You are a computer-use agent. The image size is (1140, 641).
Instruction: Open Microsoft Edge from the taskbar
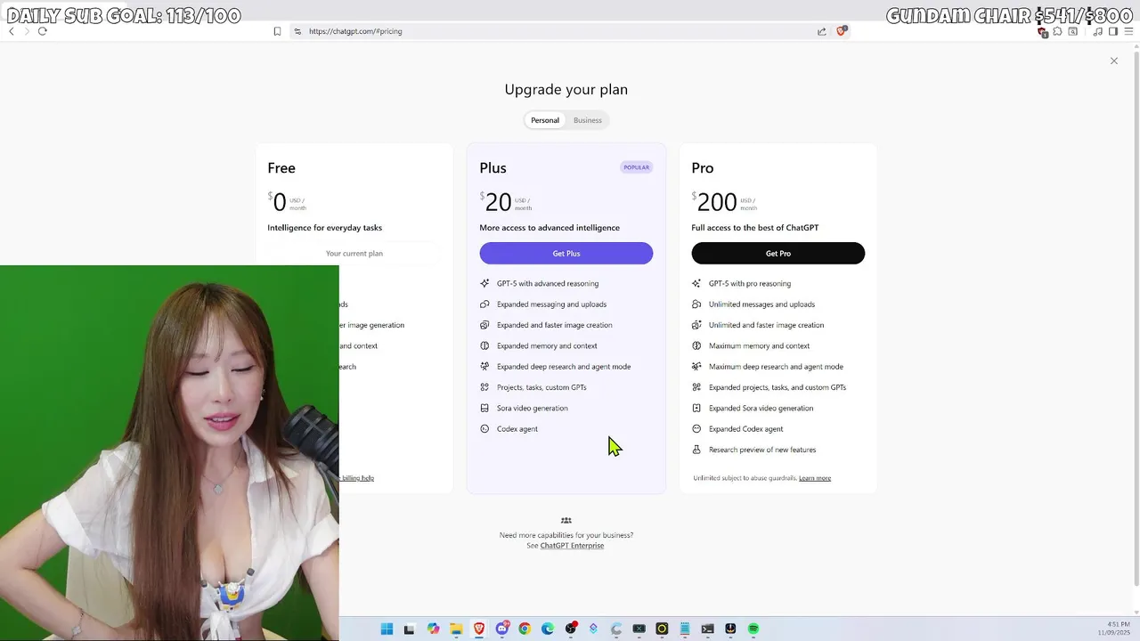pos(548,629)
